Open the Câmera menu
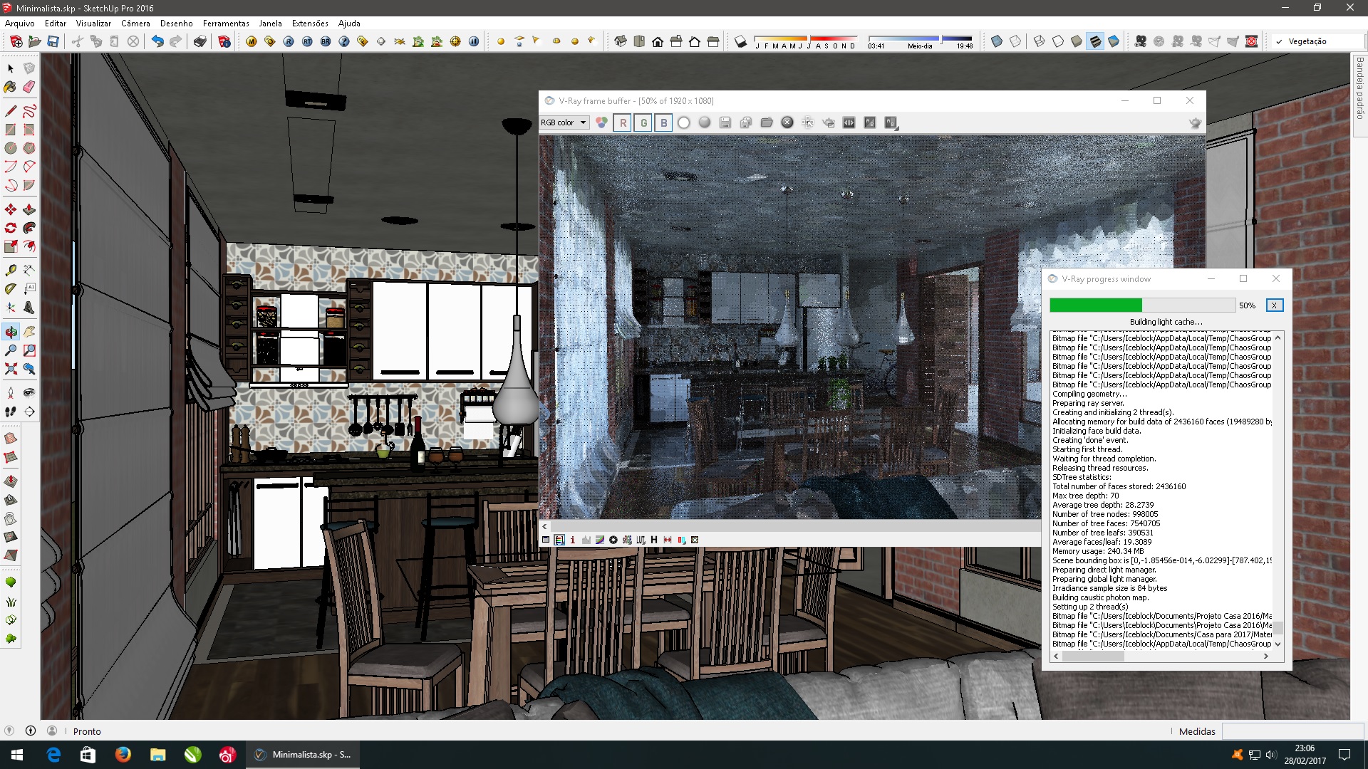Viewport: 1368px width, 769px height. (135, 23)
